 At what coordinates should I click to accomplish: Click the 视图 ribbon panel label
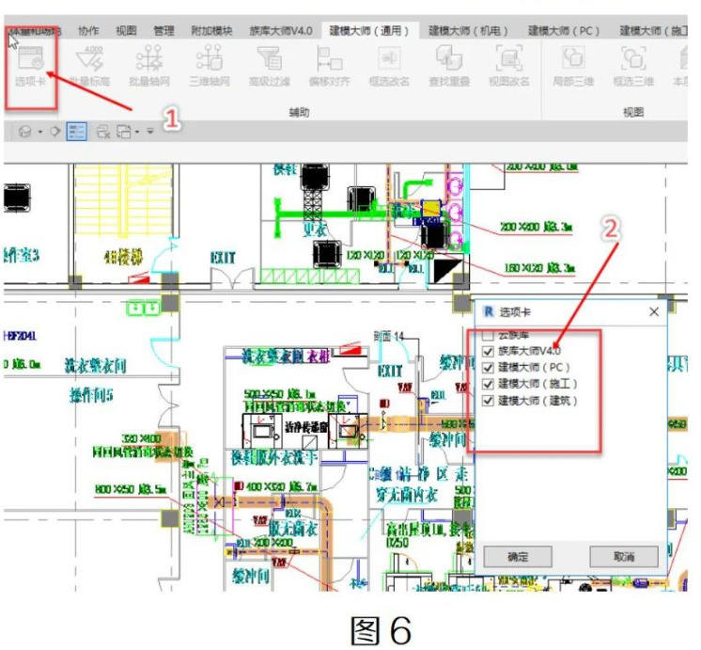[x=633, y=112]
